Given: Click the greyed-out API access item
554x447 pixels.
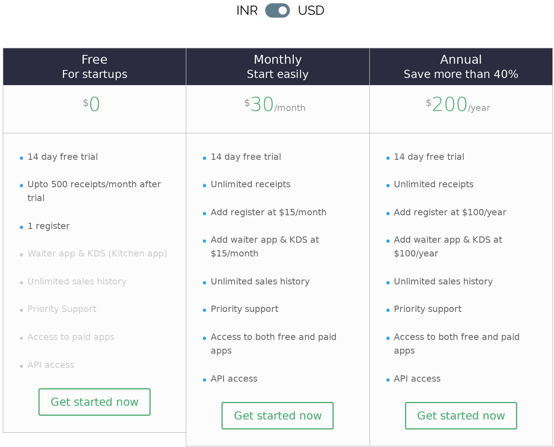Looking at the screenshot, I should point(51,365).
